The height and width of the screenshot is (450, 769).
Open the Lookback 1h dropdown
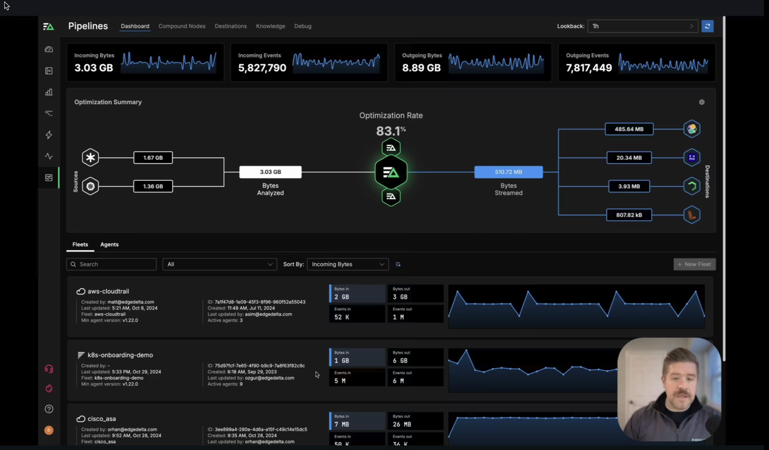642,26
